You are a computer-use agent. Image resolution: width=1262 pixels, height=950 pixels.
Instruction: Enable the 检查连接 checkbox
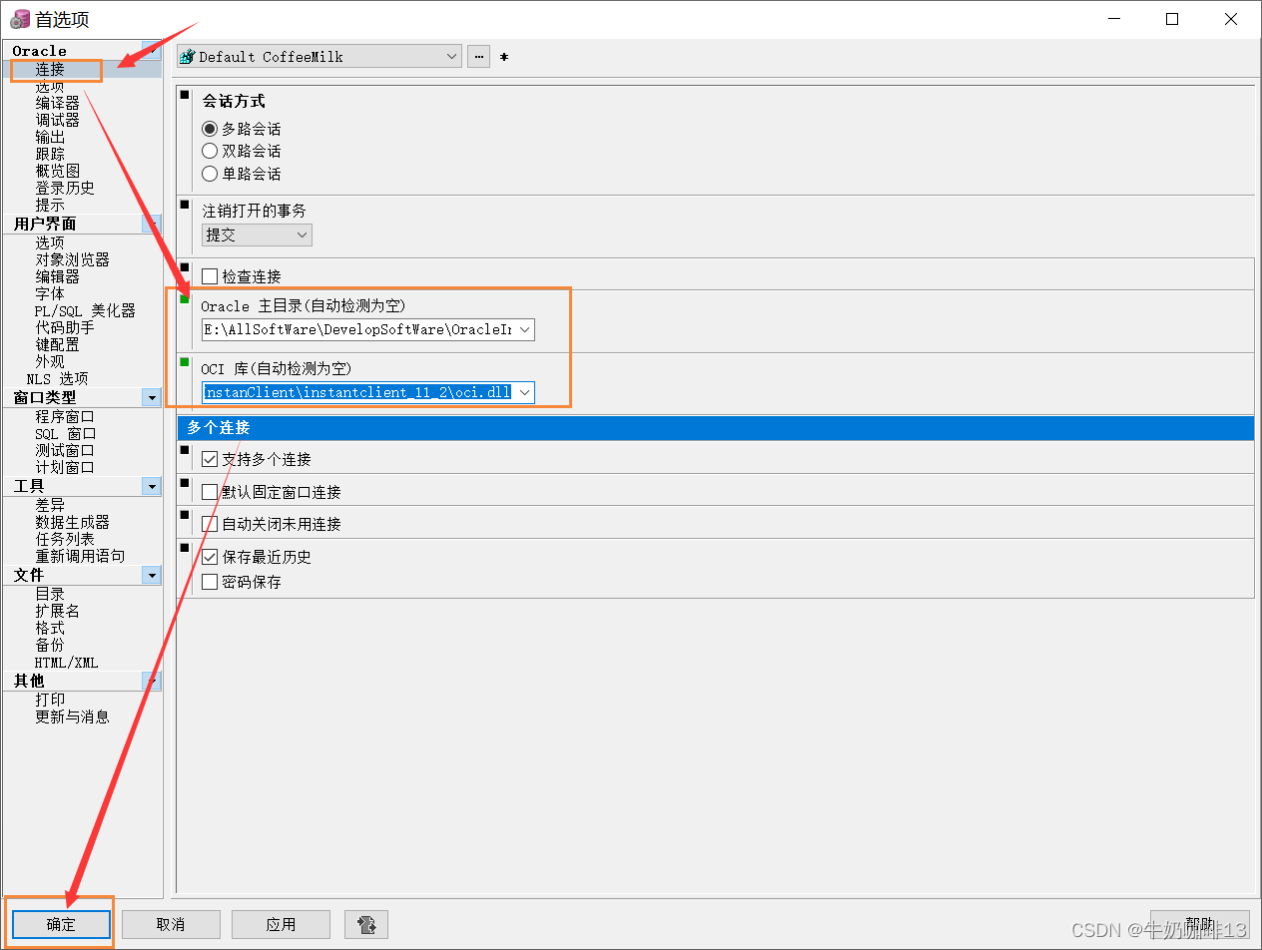pyautogui.click(x=209, y=276)
